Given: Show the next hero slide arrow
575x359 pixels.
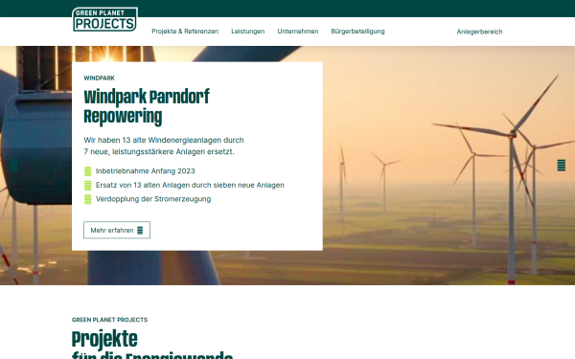Looking at the screenshot, I should (561, 166).
